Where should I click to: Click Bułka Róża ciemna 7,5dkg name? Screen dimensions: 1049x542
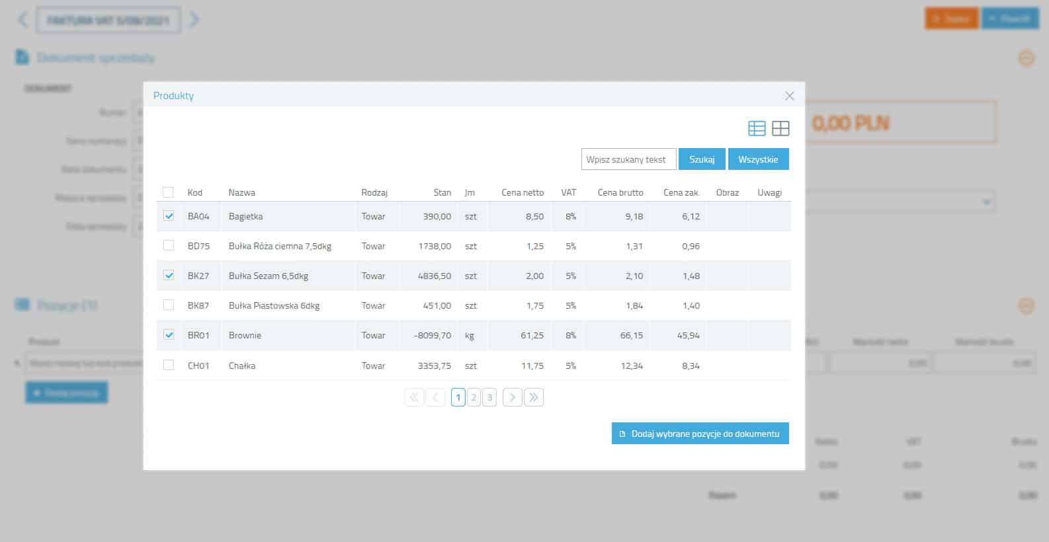[280, 246]
